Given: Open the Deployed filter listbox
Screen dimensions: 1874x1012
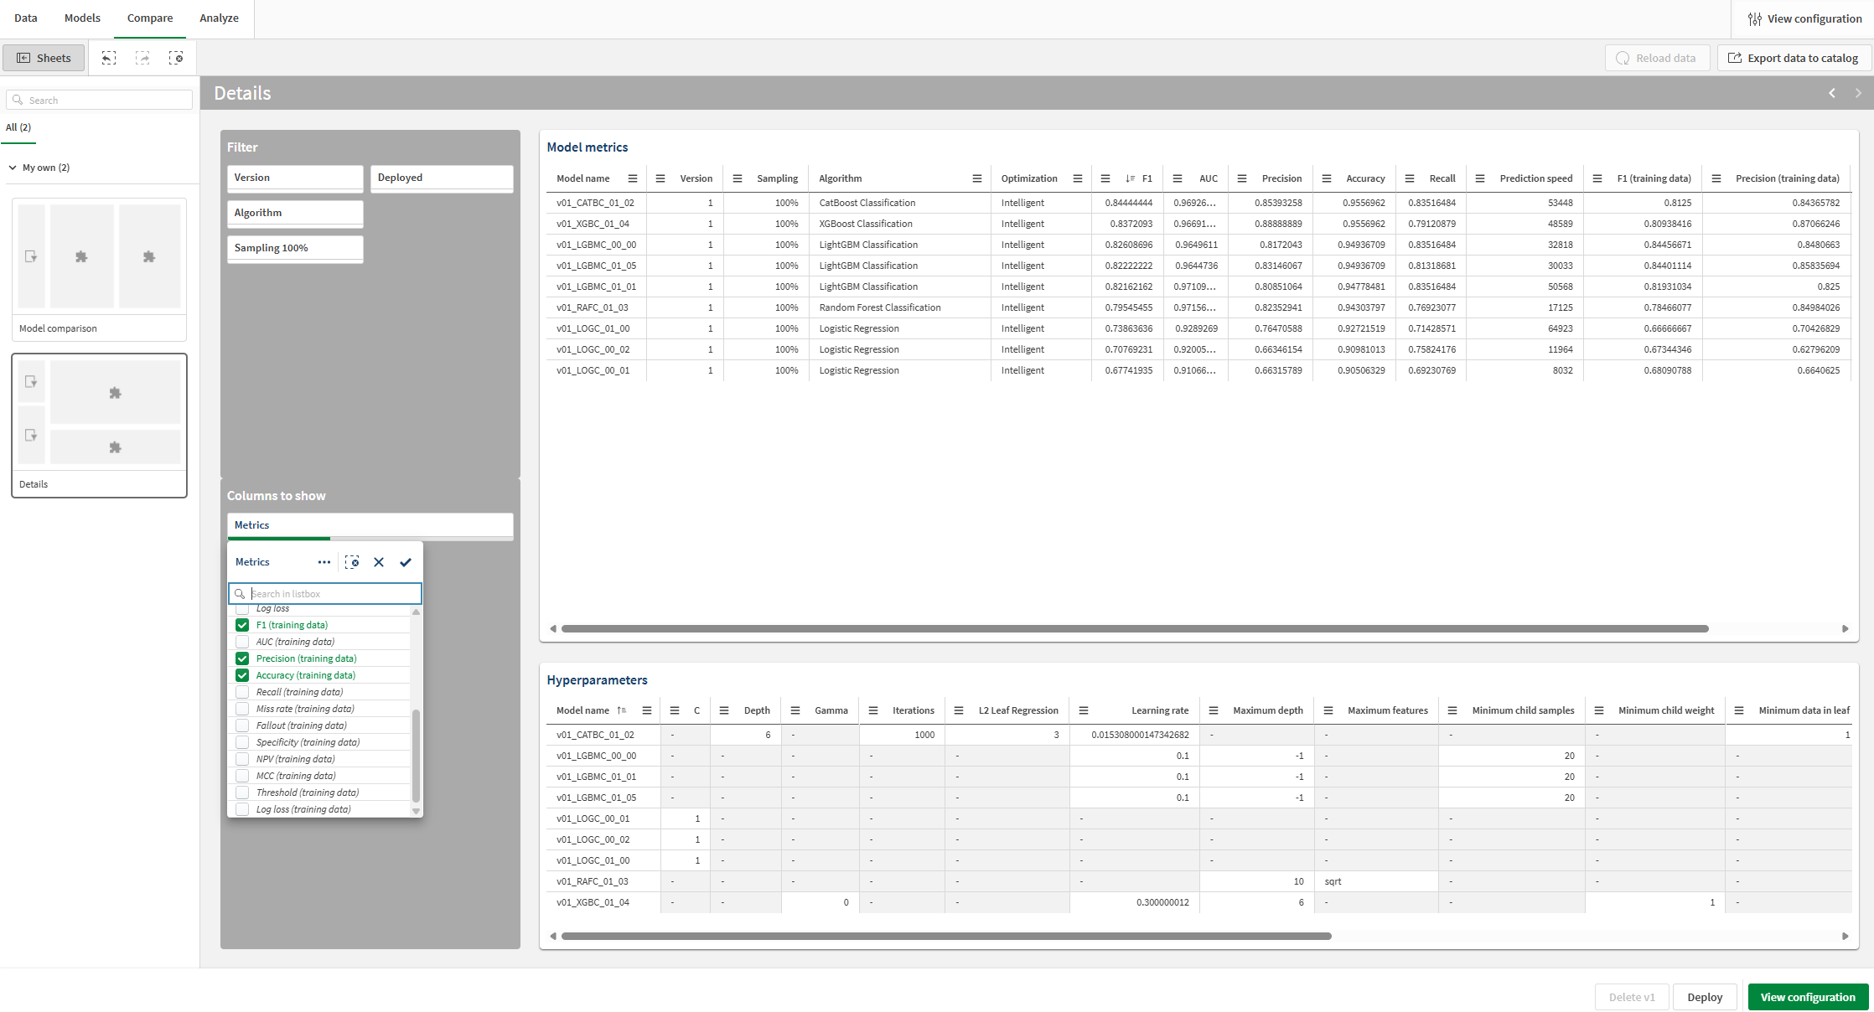Looking at the screenshot, I should click(442, 178).
